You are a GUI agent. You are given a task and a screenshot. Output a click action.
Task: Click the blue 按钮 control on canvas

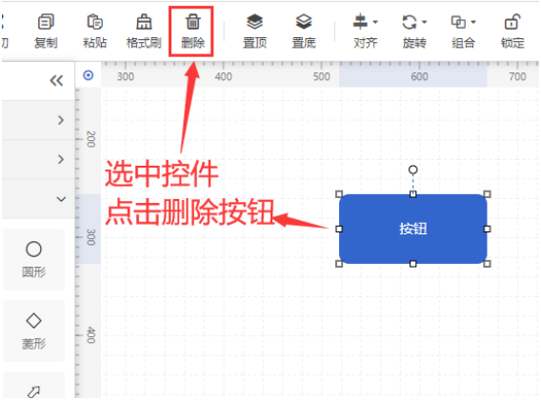click(413, 229)
